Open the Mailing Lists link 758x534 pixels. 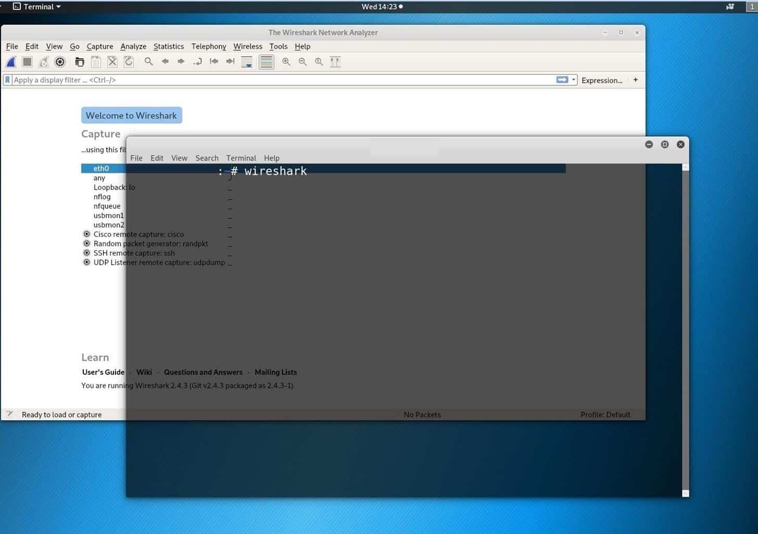pyautogui.click(x=275, y=372)
